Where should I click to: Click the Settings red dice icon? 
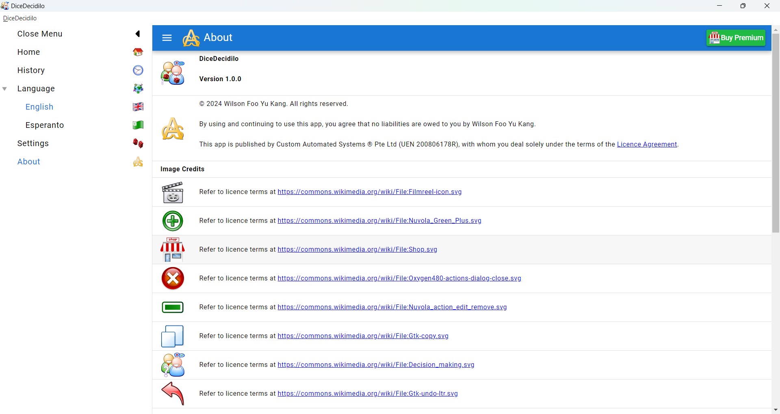[x=138, y=143]
